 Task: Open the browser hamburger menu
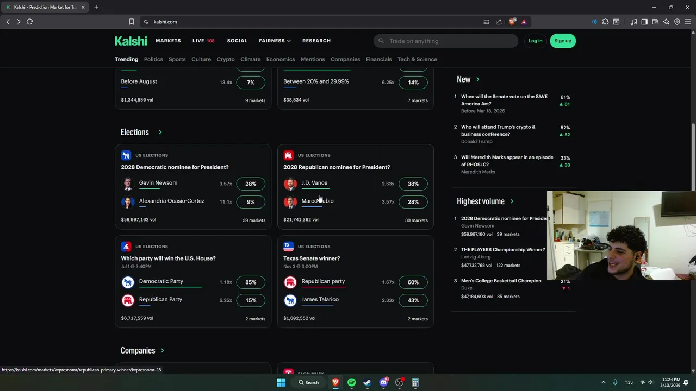tap(688, 22)
